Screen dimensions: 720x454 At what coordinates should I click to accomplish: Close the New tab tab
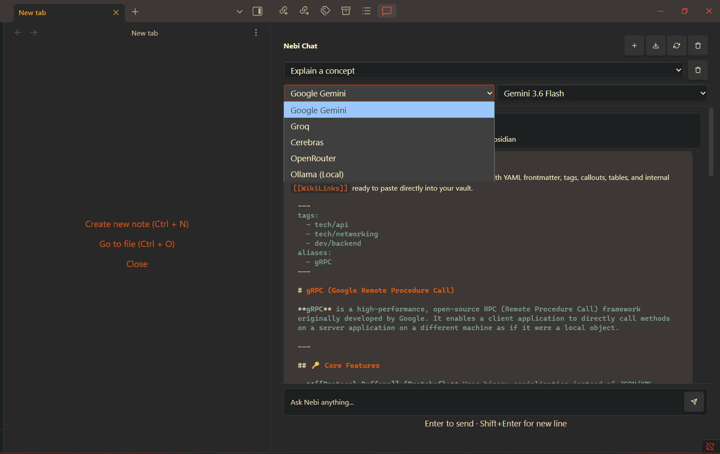[x=116, y=12]
